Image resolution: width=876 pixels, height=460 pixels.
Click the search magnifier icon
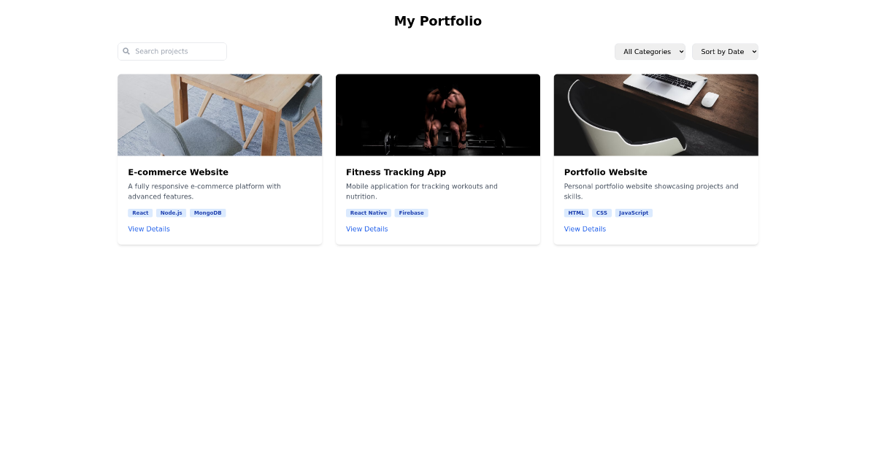coord(126,51)
